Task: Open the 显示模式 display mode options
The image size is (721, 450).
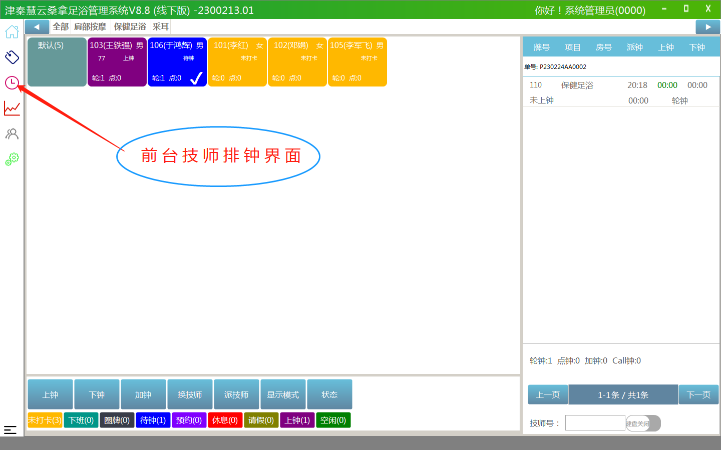Action: click(x=283, y=394)
